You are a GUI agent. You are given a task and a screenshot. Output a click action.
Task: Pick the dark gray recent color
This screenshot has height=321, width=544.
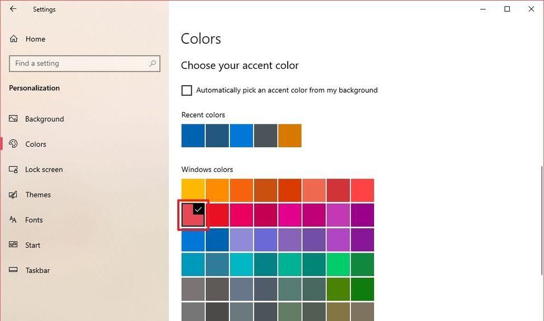click(265, 136)
